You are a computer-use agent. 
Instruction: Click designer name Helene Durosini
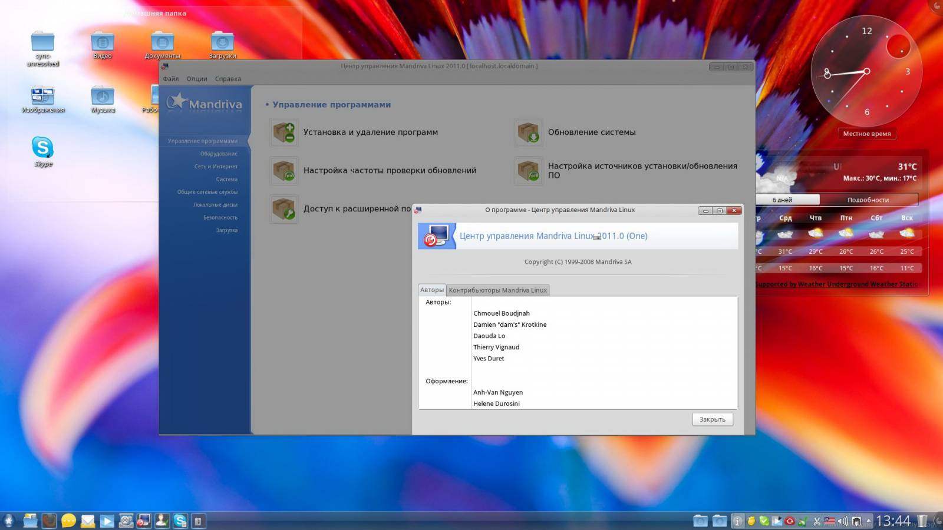(496, 404)
